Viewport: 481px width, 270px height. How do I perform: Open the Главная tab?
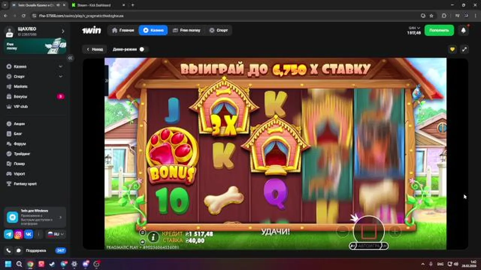(x=123, y=30)
